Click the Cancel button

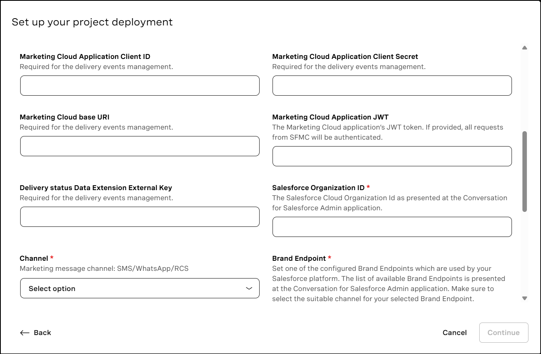455,333
